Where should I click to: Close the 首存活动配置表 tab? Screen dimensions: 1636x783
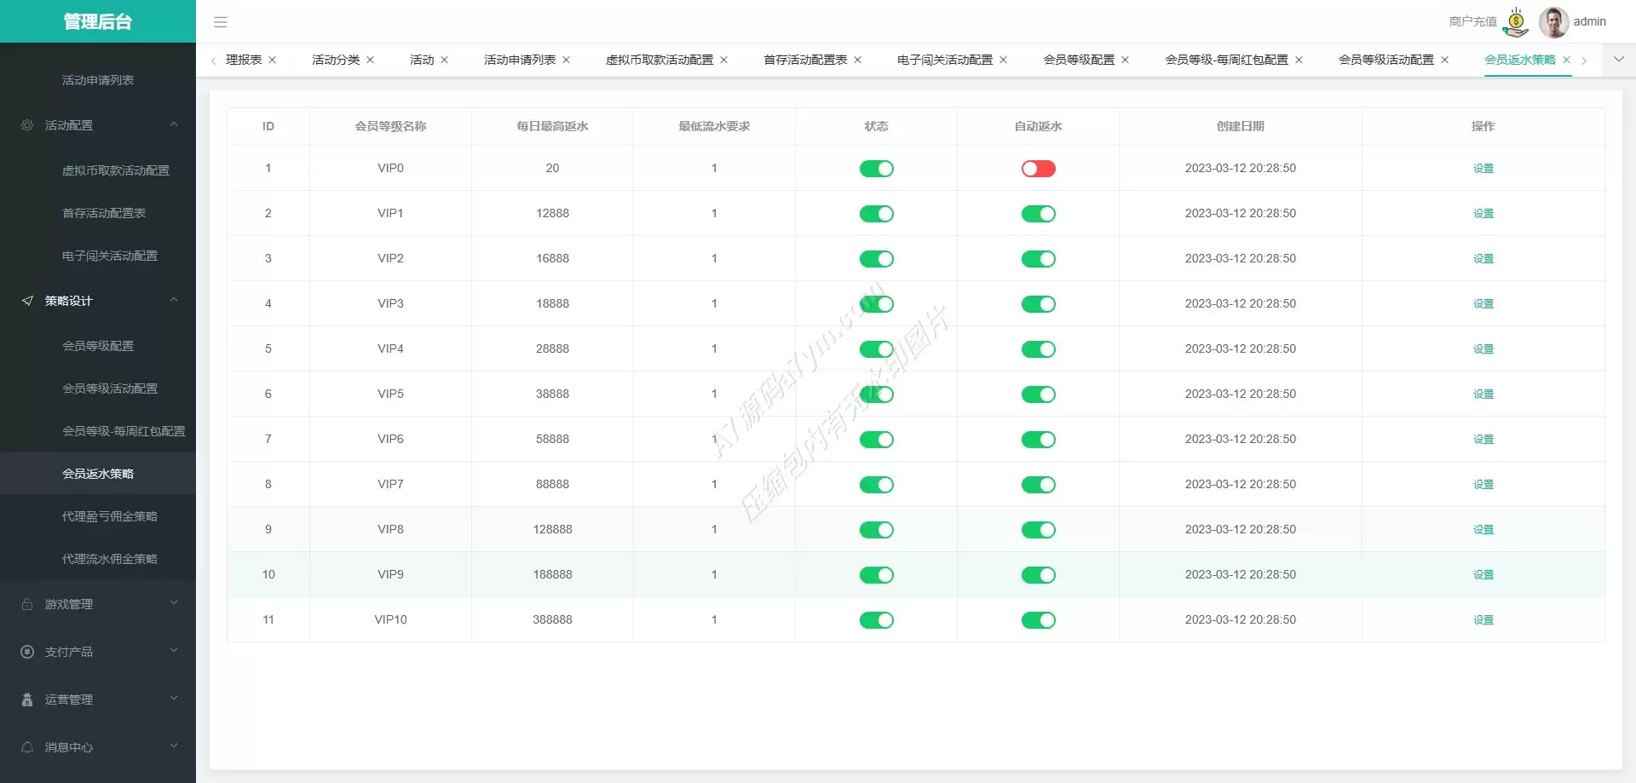(857, 60)
